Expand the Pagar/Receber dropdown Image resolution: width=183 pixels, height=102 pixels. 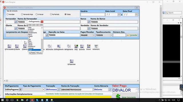94,35
